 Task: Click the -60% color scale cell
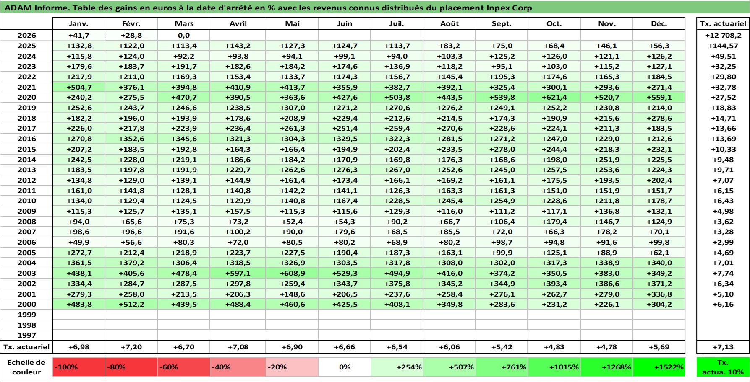point(184,367)
